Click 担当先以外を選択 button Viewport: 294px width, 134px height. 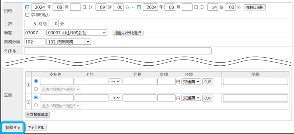[x=127, y=33]
